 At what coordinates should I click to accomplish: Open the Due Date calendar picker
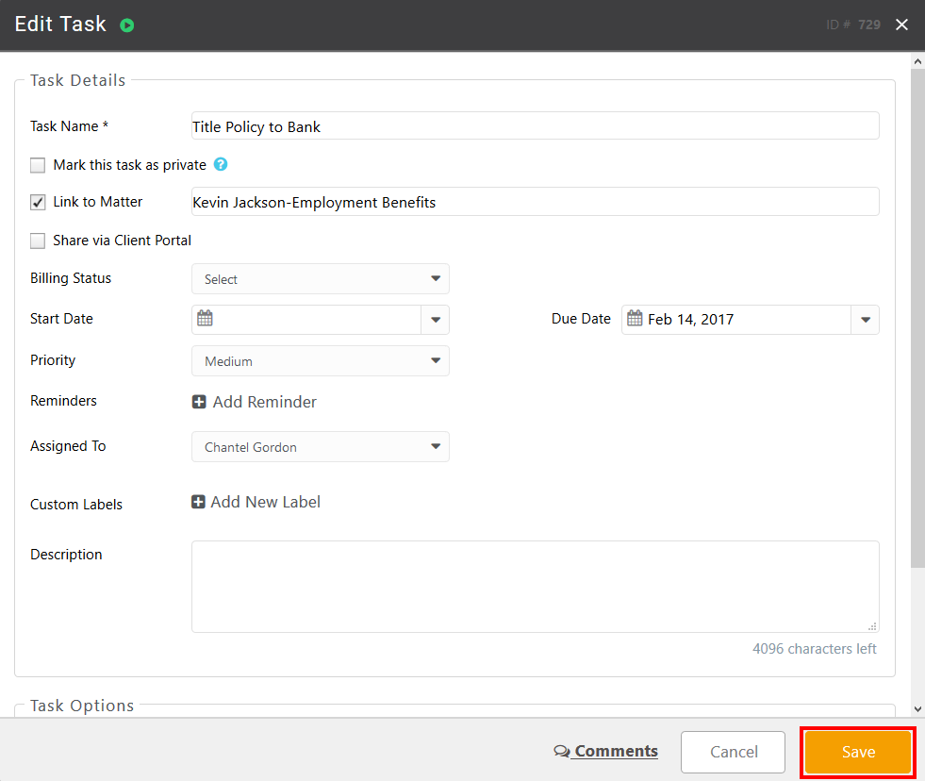635,319
